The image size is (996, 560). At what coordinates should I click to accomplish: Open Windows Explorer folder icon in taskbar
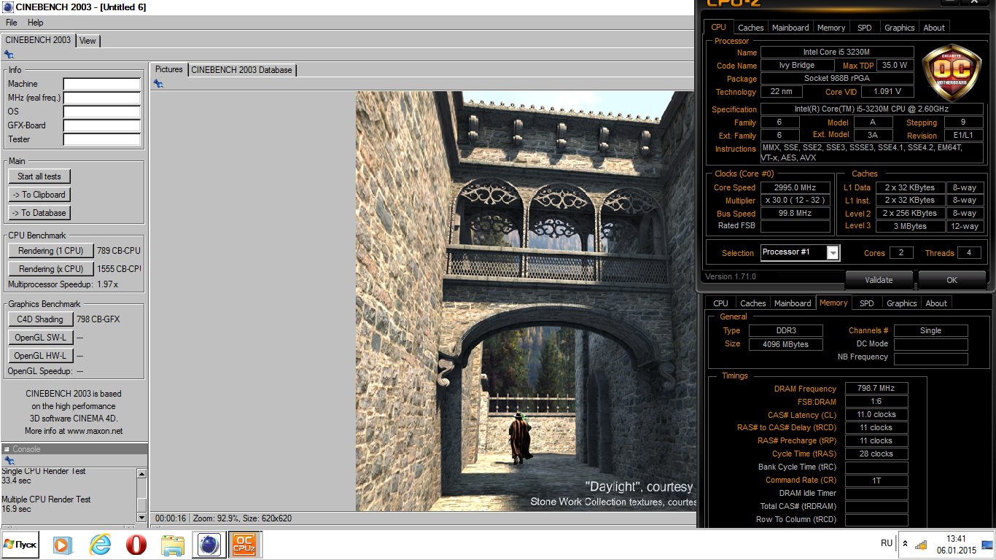pos(173,545)
